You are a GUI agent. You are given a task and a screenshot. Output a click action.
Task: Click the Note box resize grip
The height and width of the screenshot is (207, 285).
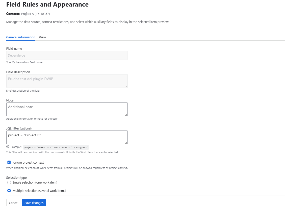(126, 115)
